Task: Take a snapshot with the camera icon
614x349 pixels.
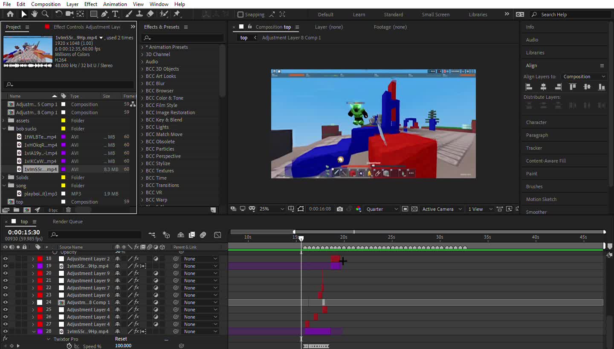Action: click(340, 209)
